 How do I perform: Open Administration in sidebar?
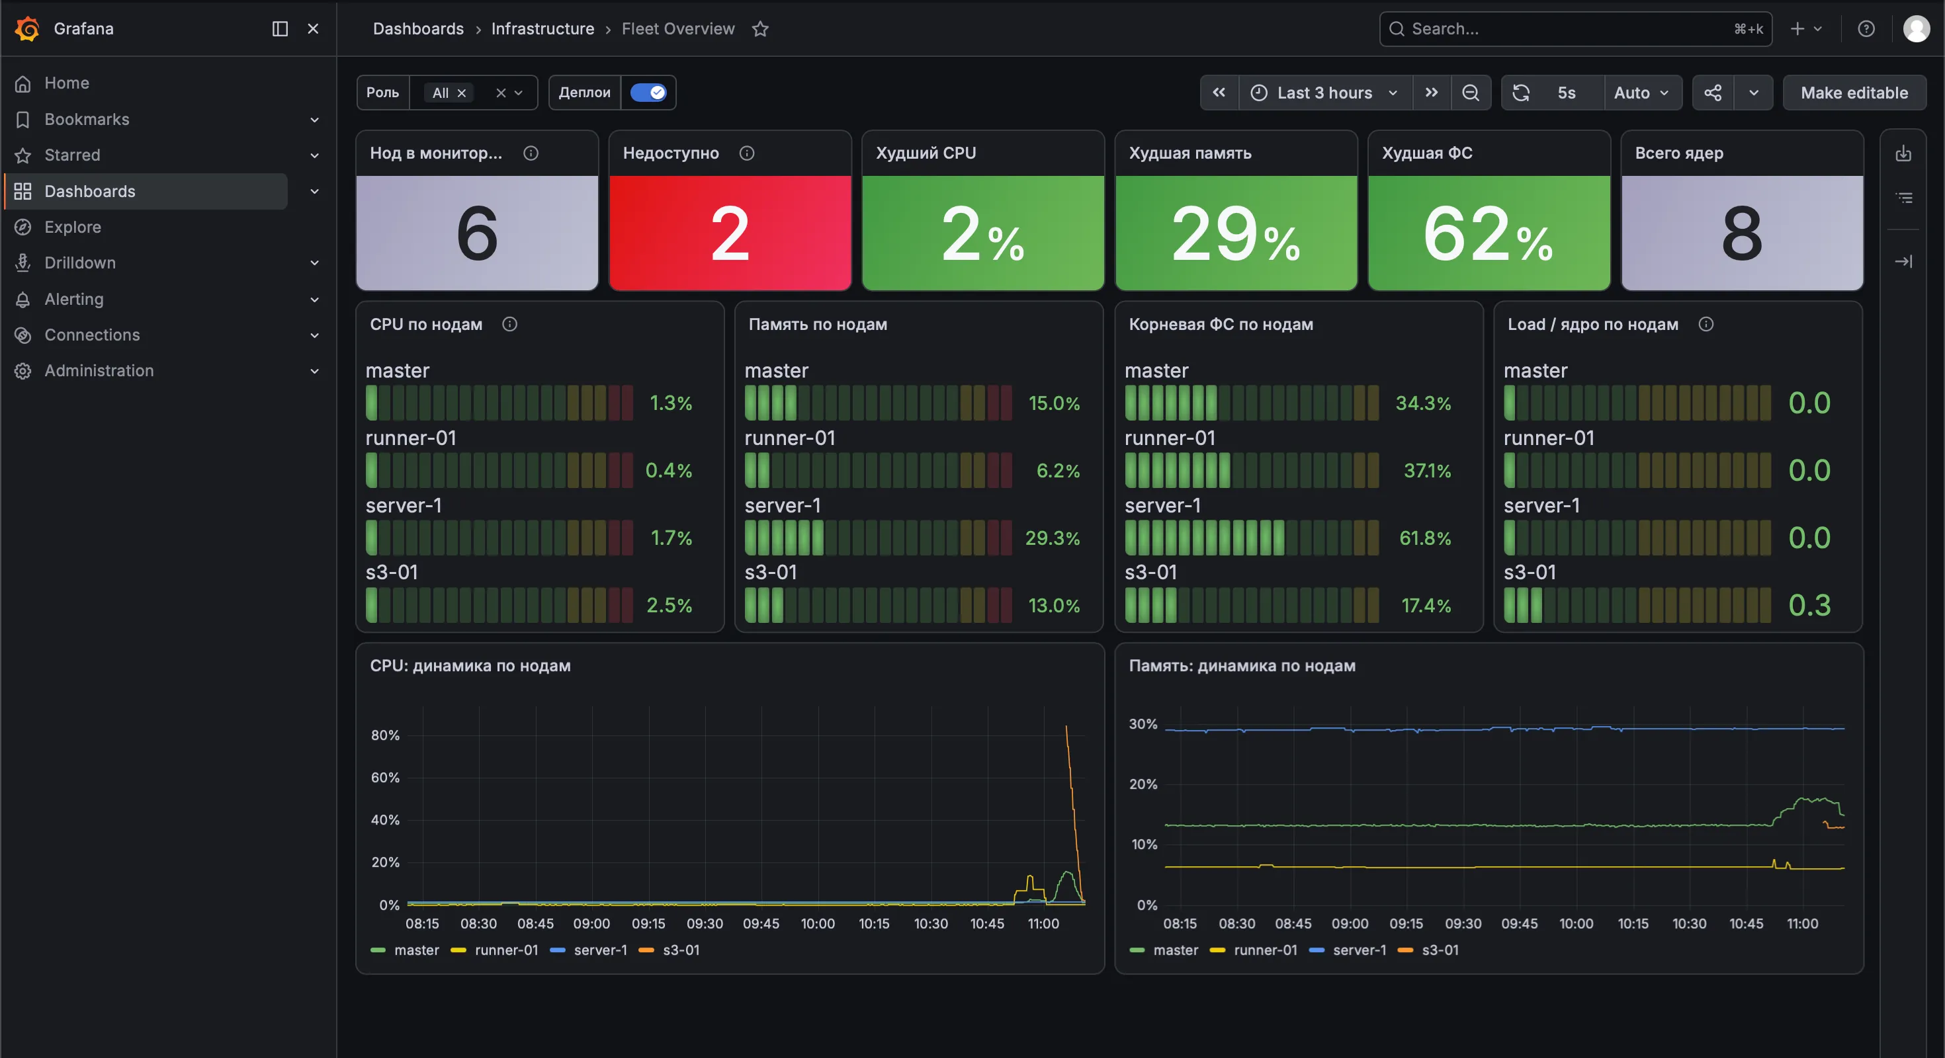(x=99, y=370)
